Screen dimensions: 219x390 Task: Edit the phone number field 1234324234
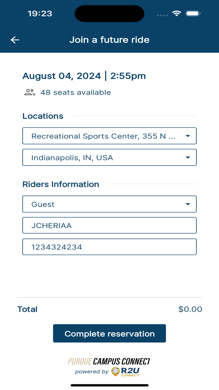click(109, 247)
